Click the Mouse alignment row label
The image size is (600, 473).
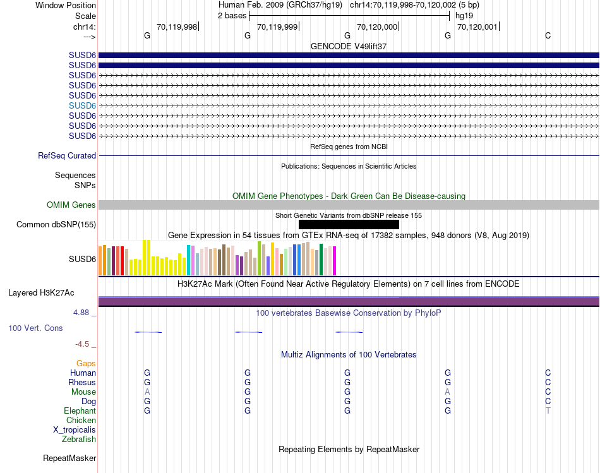point(83,392)
